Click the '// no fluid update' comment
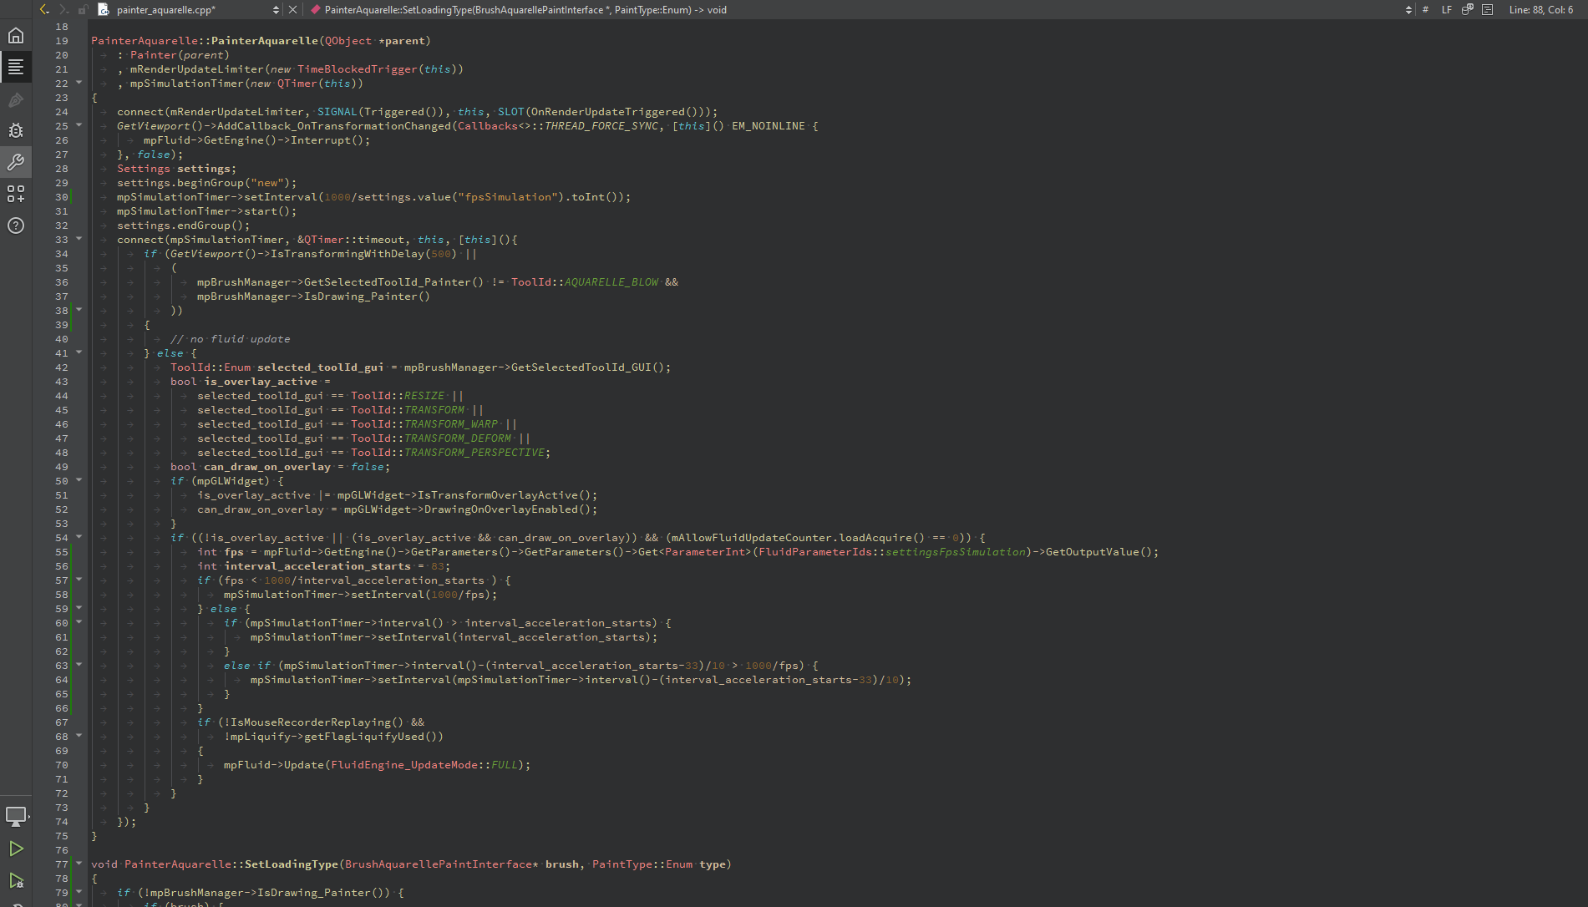The width and height of the screenshot is (1588, 907). pos(231,339)
